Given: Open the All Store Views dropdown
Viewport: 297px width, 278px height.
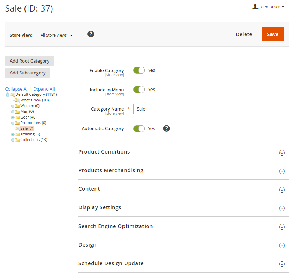Looking at the screenshot, I should (x=56, y=35).
